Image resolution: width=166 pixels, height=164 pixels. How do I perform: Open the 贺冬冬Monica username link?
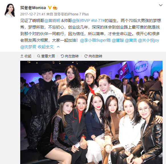click(33, 8)
